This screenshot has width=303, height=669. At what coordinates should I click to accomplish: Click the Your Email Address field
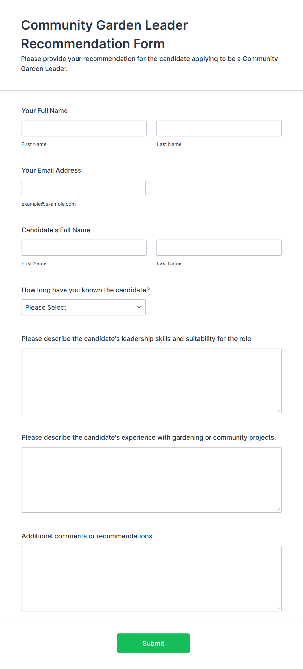point(83,188)
